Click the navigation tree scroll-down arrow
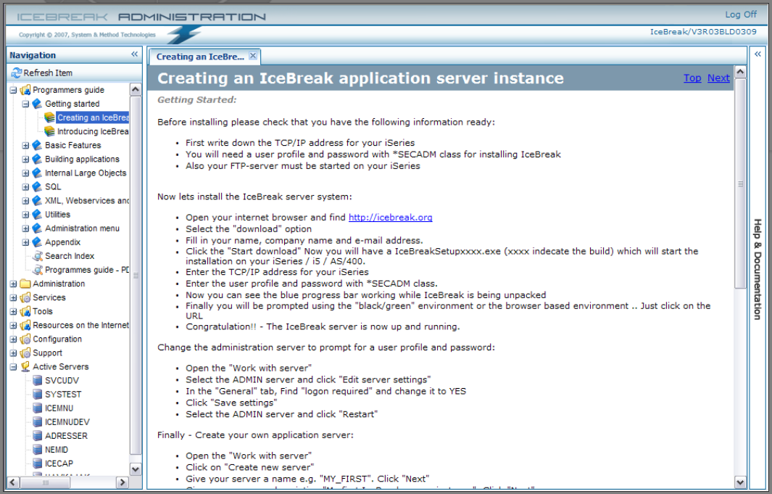 [x=136, y=469]
